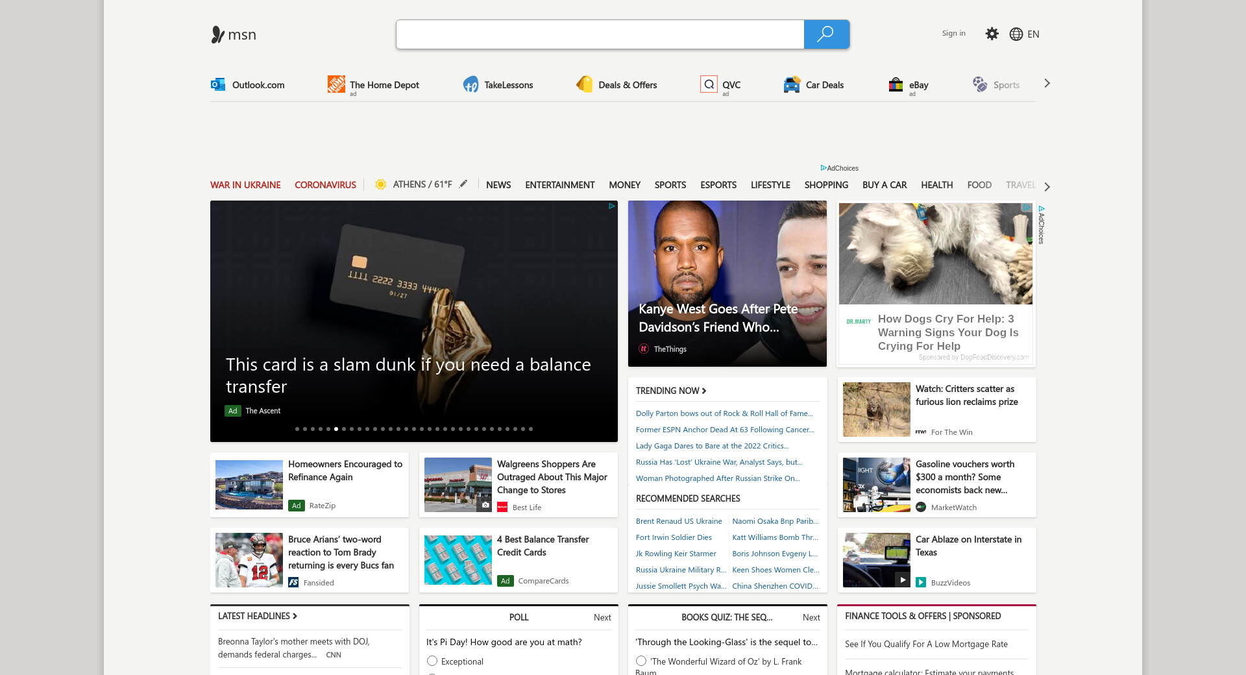Select 'The Wonderful Wizard of Oz' answer
1246x675 pixels.
[641, 661]
